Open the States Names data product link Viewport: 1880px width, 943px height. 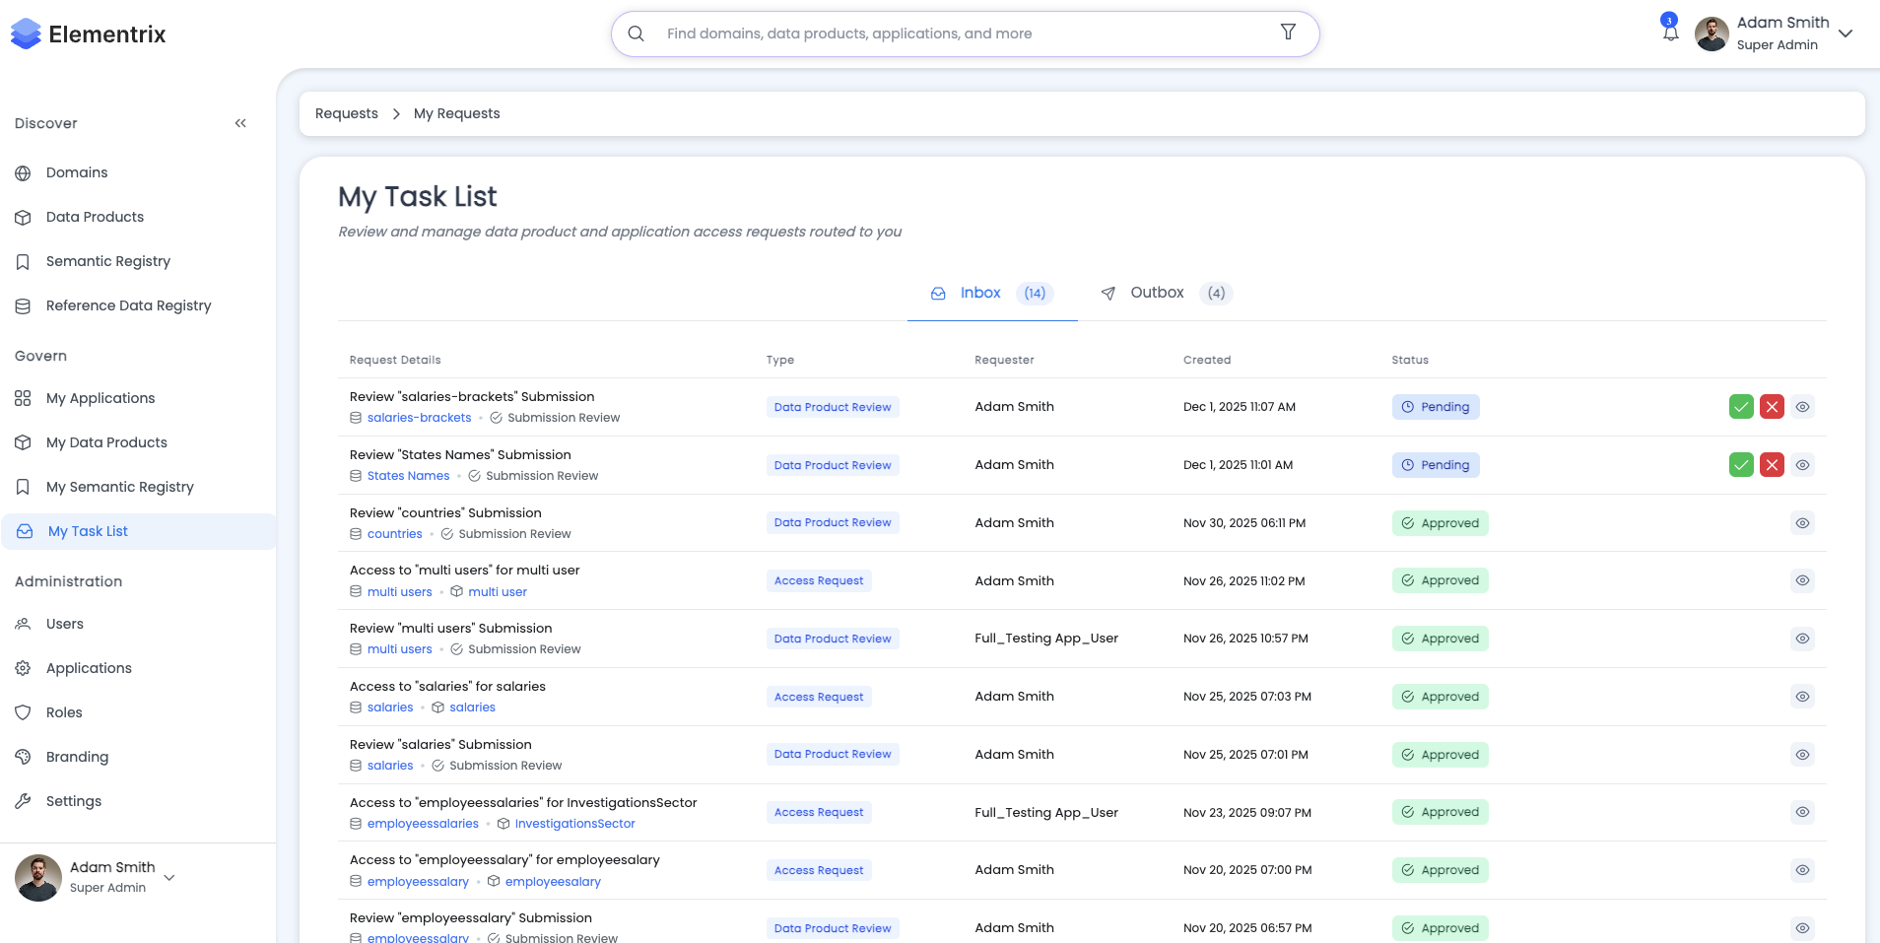pyautogui.click(x=408, y=476)
